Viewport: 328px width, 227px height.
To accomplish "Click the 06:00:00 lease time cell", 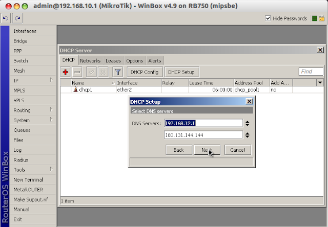I will coord(211,89).
